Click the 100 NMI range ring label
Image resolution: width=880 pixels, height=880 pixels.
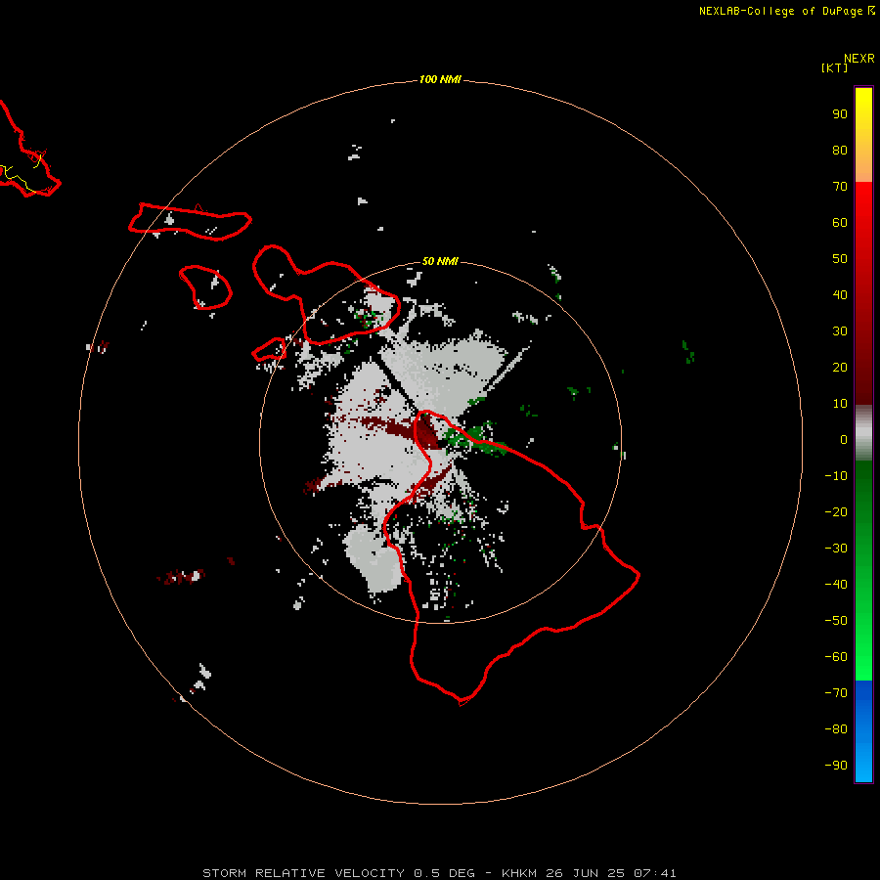coord(440,80)
